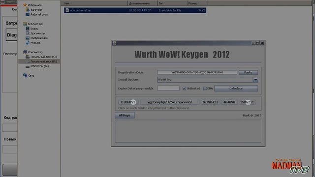Viewport: 315px width, 177px height.
Task: Select Музыка library icon
Action: point(28,43)
